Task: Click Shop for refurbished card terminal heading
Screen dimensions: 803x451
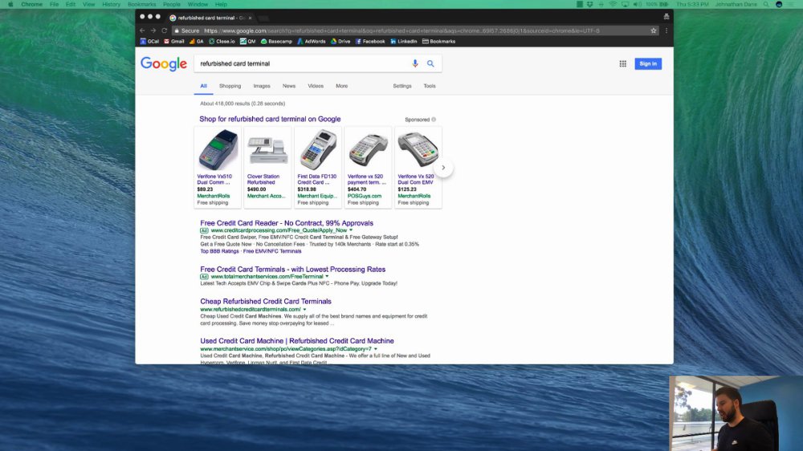Action: click(270, 119)
